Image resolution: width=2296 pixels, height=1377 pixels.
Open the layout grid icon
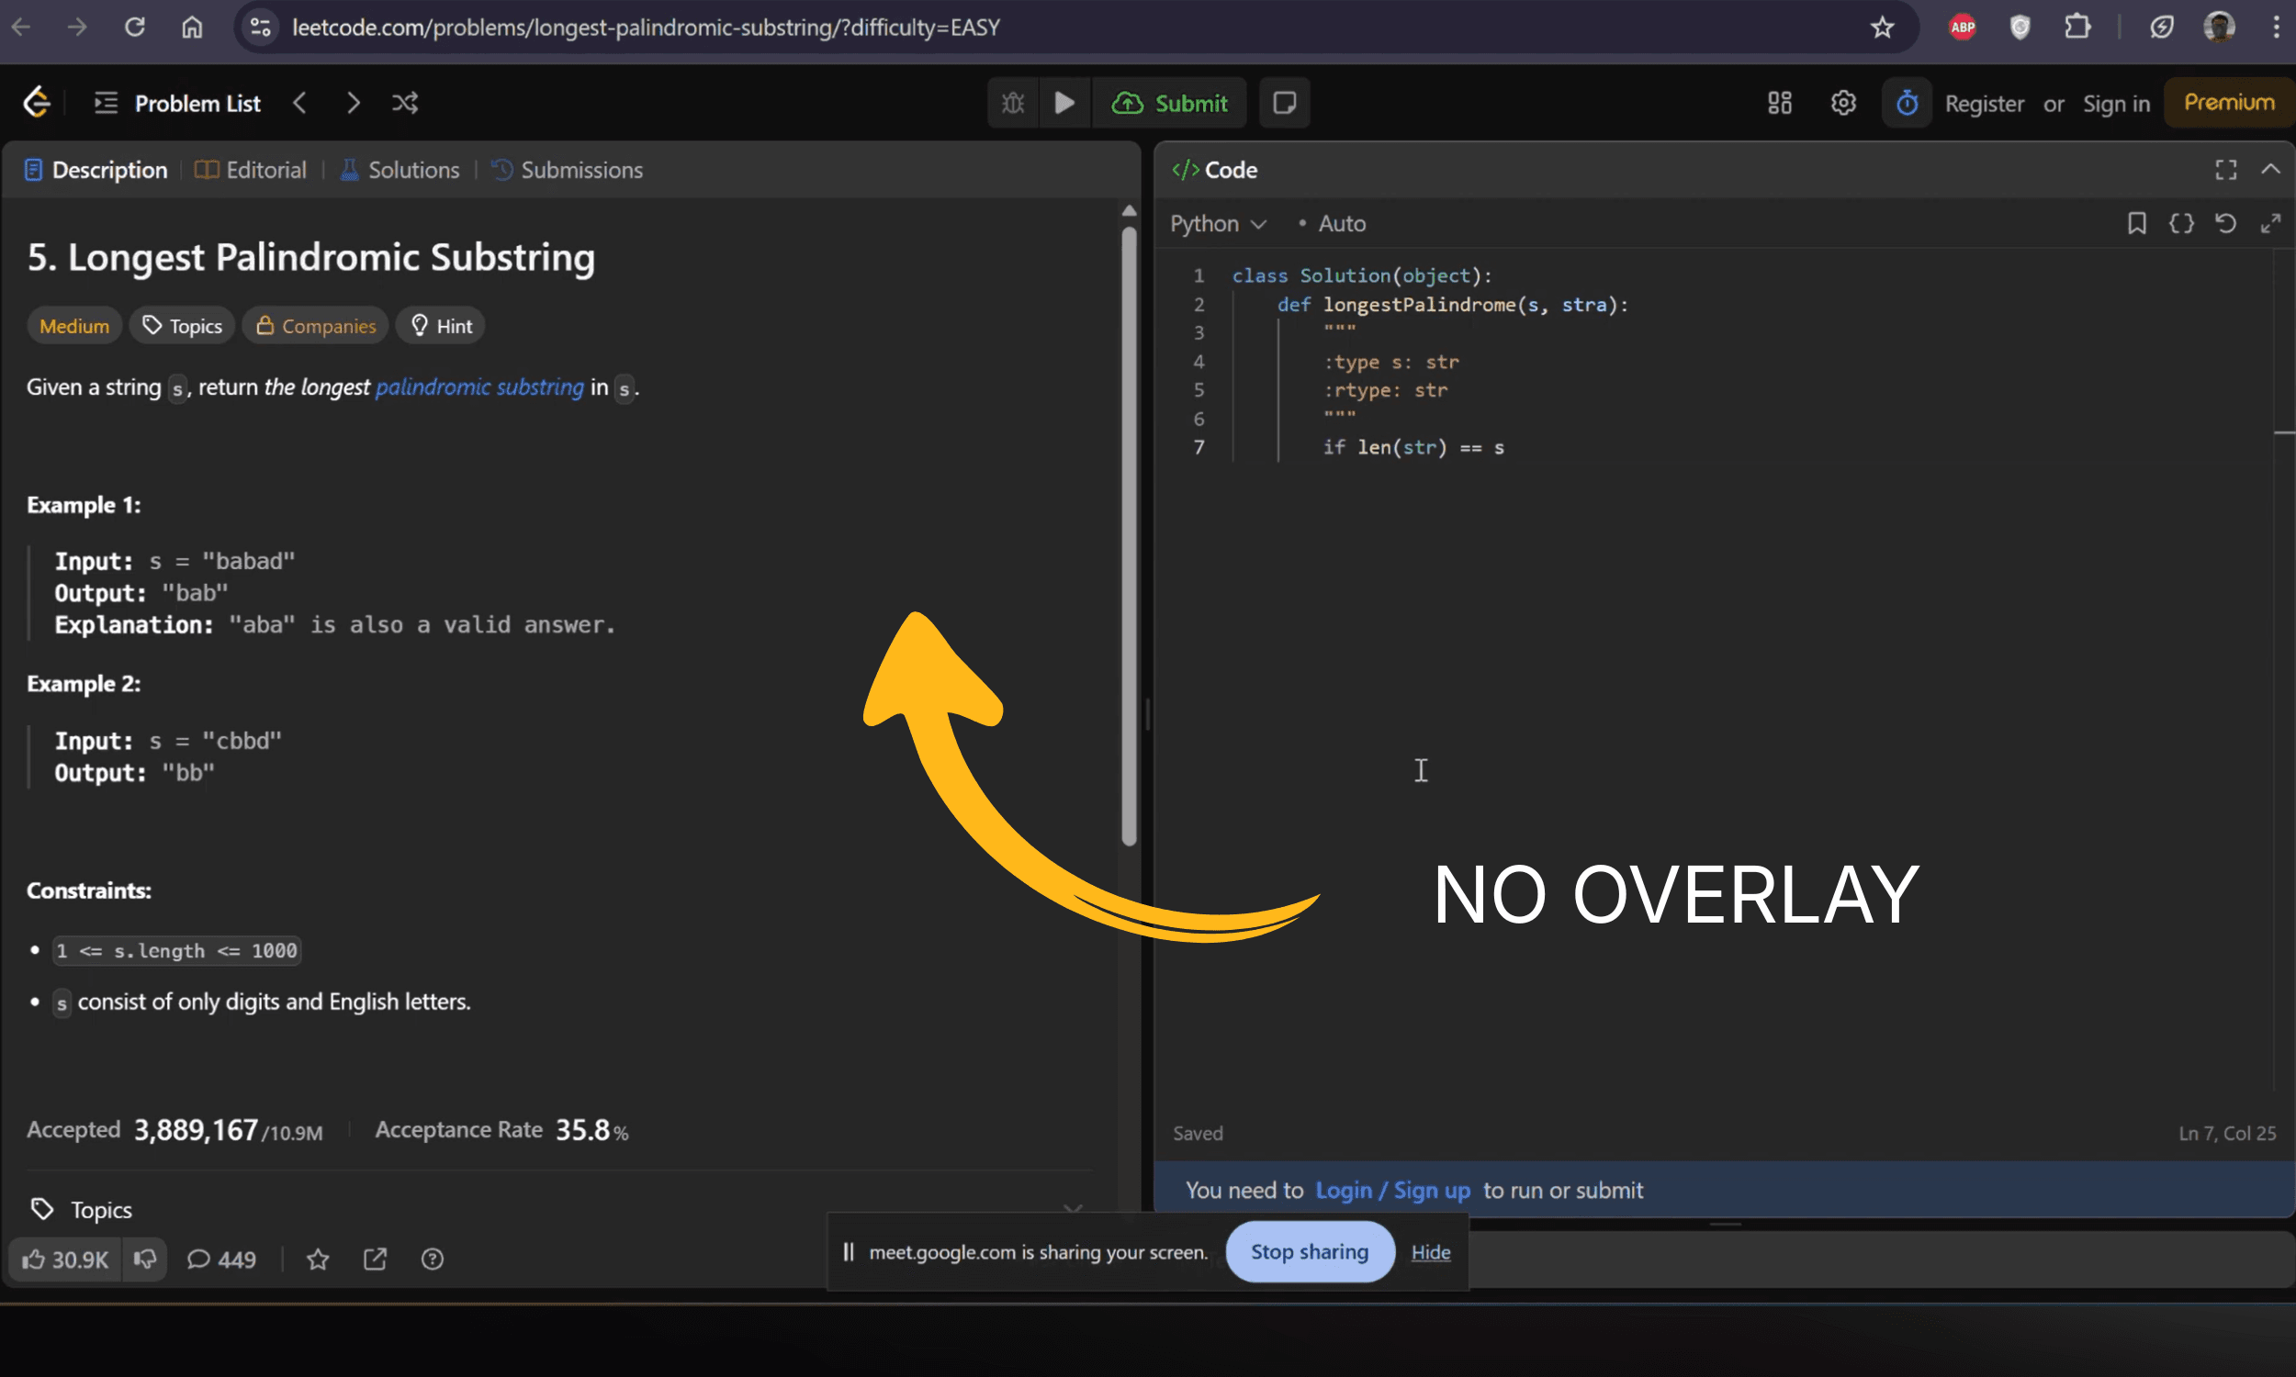pos(1779,103)
